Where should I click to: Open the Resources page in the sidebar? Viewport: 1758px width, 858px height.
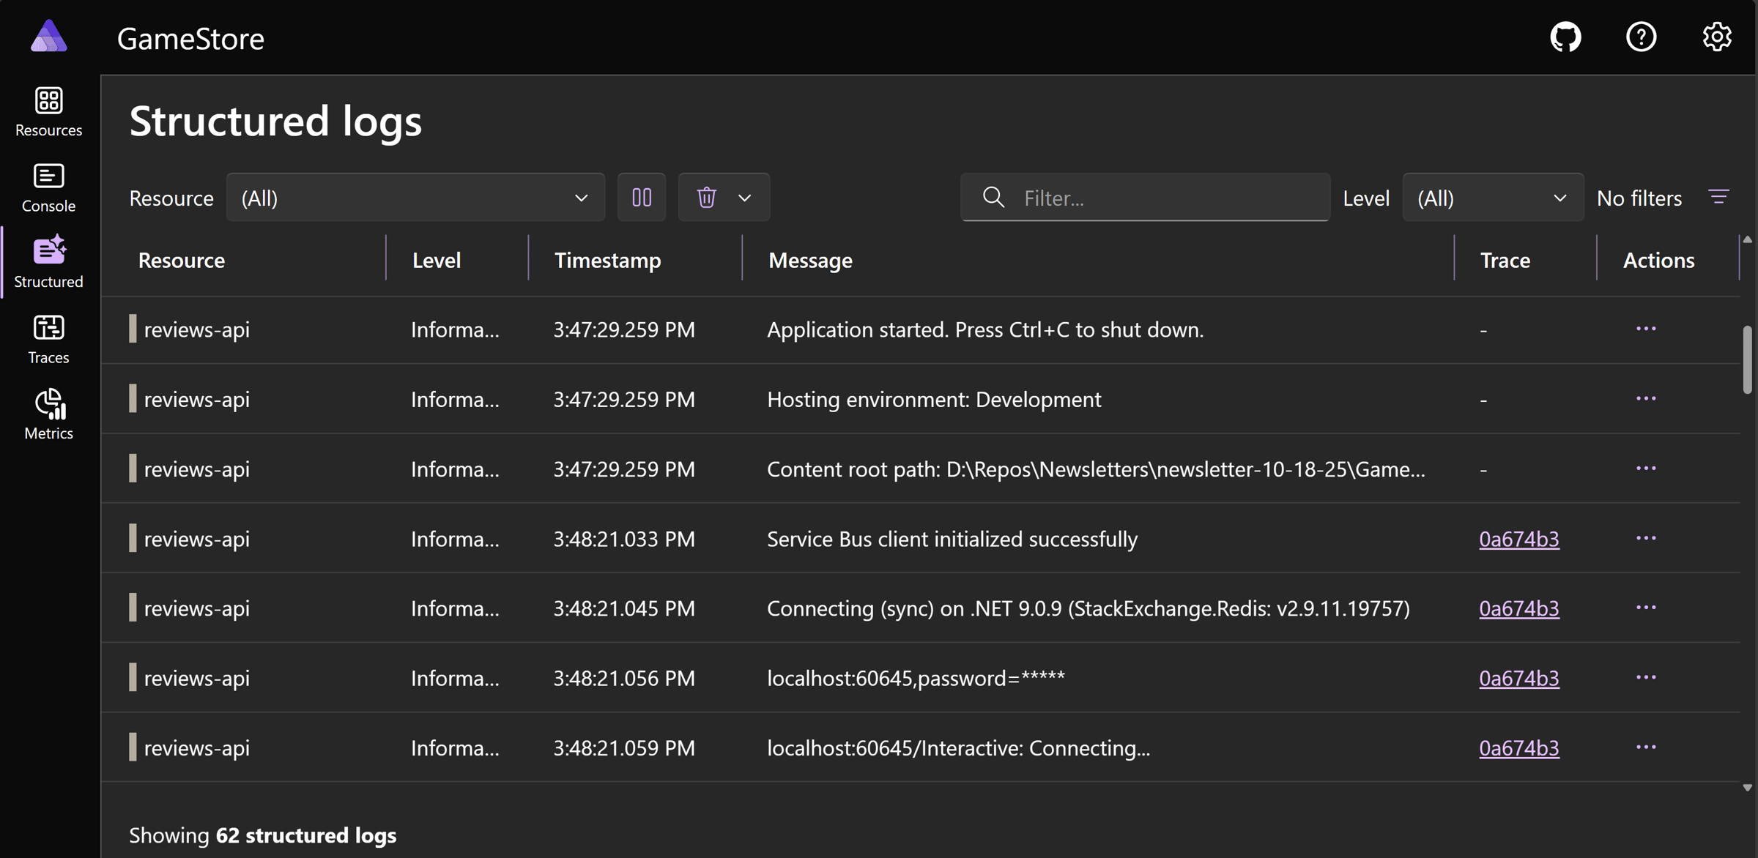[48, 111]
